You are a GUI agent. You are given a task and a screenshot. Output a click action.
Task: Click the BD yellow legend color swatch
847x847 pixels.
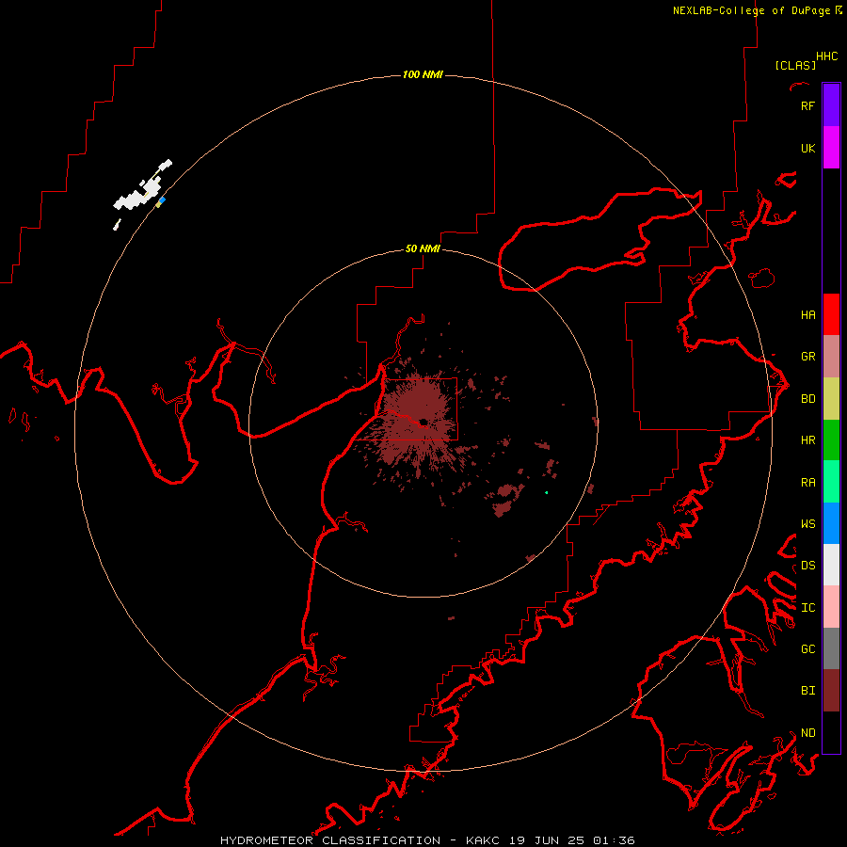click(x=831, y=399)
